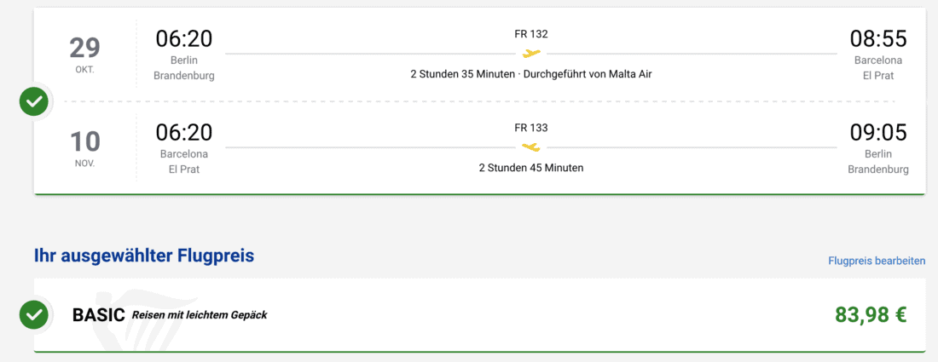The width and height of the screenshot is (938, 362).
Task: Select the 10 NOV. return date
Action: [84, 148]
